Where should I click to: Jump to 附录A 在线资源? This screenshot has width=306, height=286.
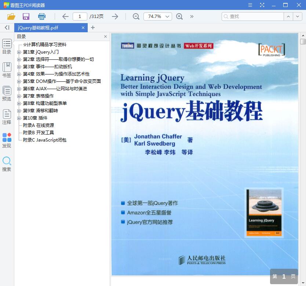point(39,125)
